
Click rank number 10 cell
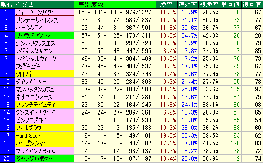pos(7,81)
